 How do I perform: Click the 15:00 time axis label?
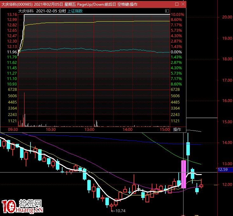pyautogui.click(x=165, y=130)
